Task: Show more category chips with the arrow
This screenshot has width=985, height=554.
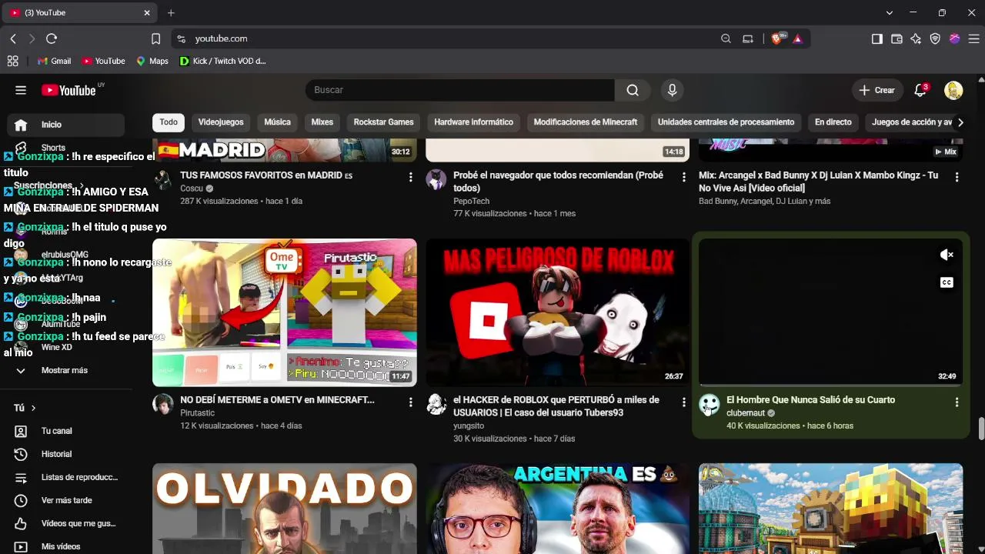Action: pyautogui.click(x=960, y=122)
